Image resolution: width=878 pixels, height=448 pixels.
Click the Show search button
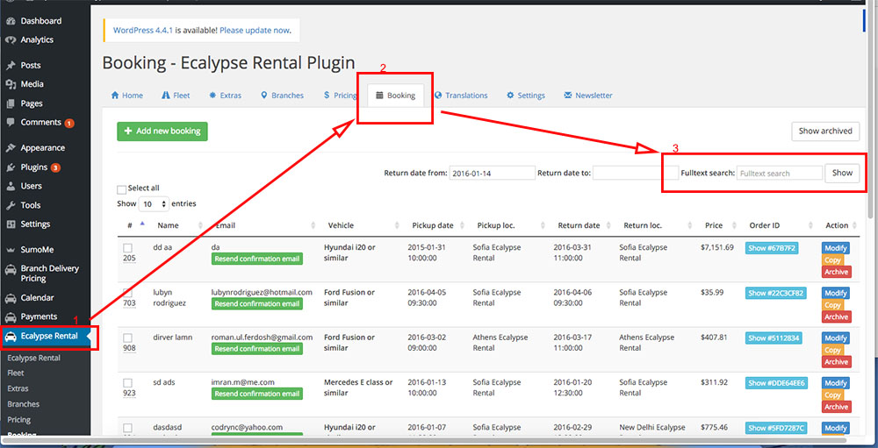point(842,173)
